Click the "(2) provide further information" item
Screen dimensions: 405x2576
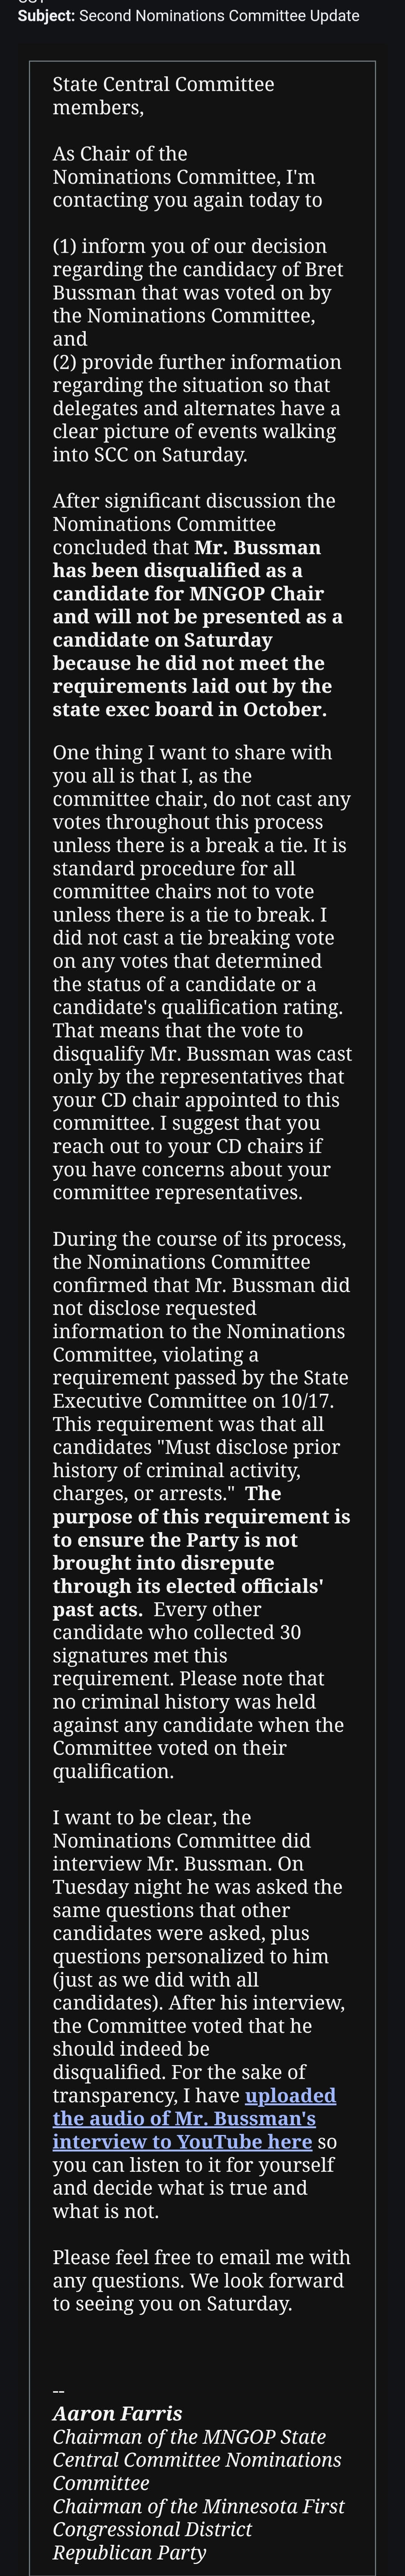click(197, 362)
